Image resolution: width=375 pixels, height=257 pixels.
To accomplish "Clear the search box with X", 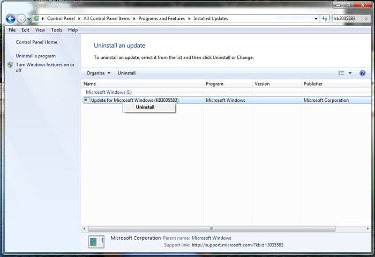I will [366, 19].
